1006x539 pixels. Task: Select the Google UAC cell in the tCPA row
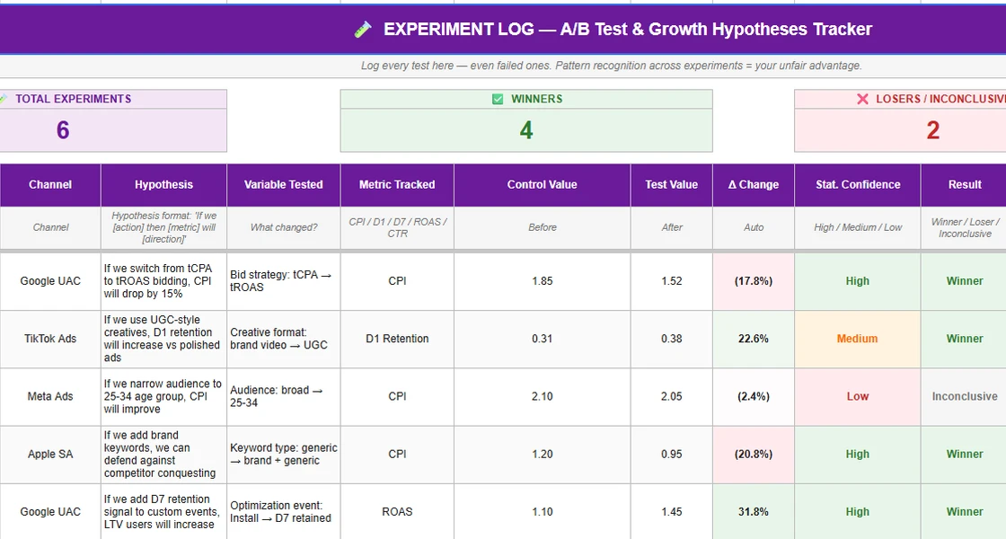(50, 281)
